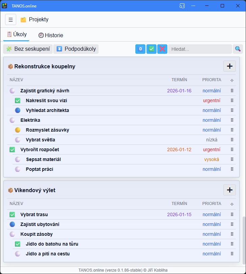The height and width of the screenshot is (274, 246).
Task: Click the blue zero counter filter icon
Action: click(x=140, y=49)
